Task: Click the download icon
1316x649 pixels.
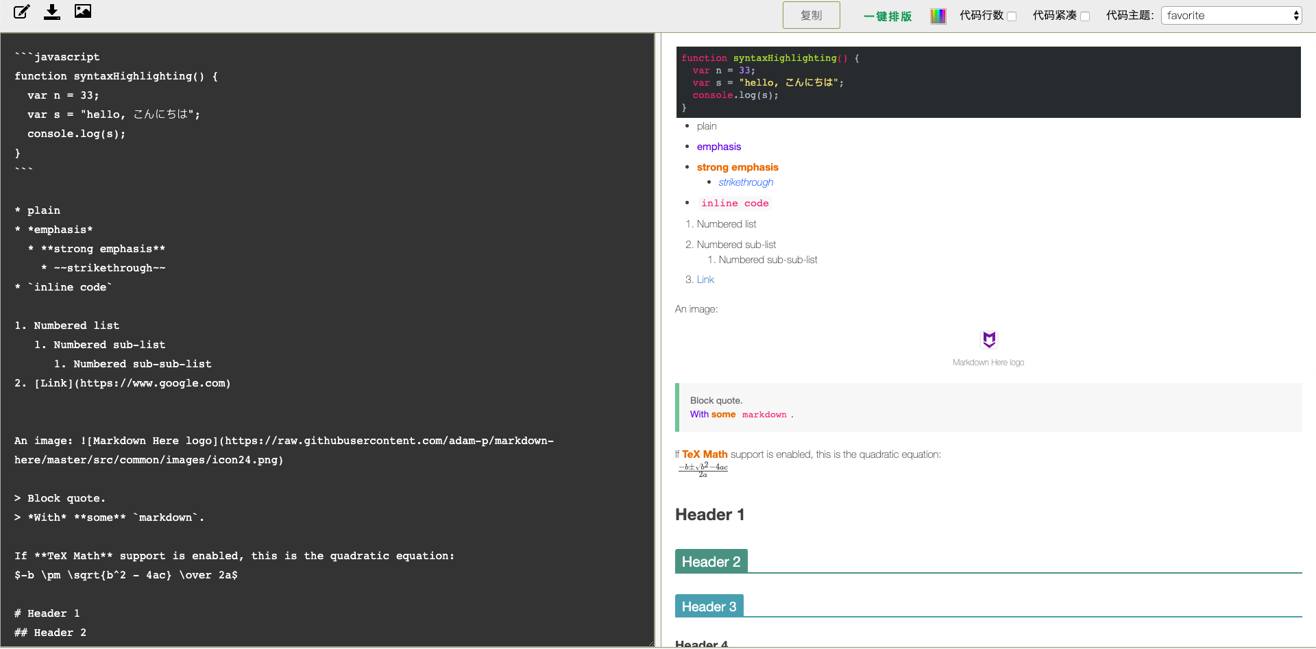Action: (x=52, y=12)
